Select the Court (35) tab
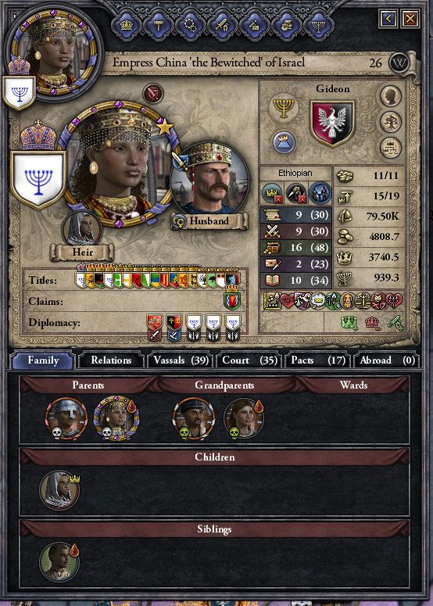 tap(249, 360)
